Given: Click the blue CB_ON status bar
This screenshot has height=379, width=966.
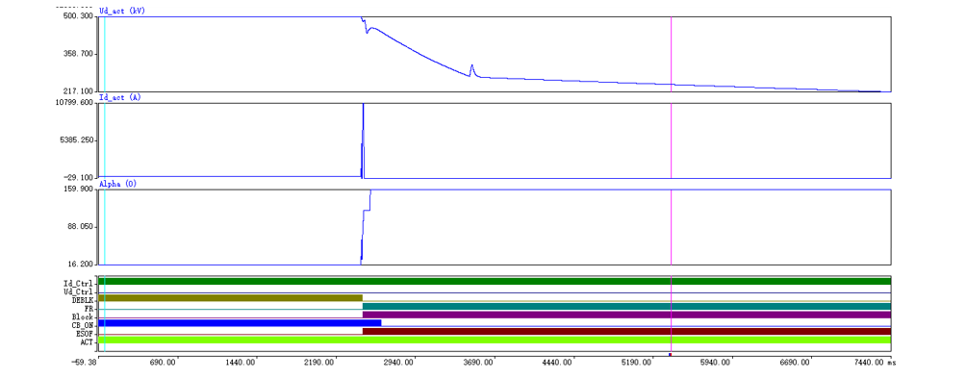Looking at the screenshot, I should coord(240,323).
